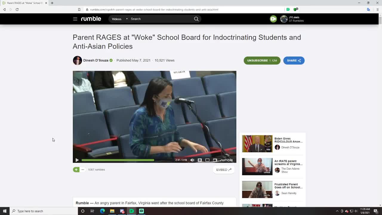Open 'Frustrated Parent Goes off on School' link

[x=288, y=186]
